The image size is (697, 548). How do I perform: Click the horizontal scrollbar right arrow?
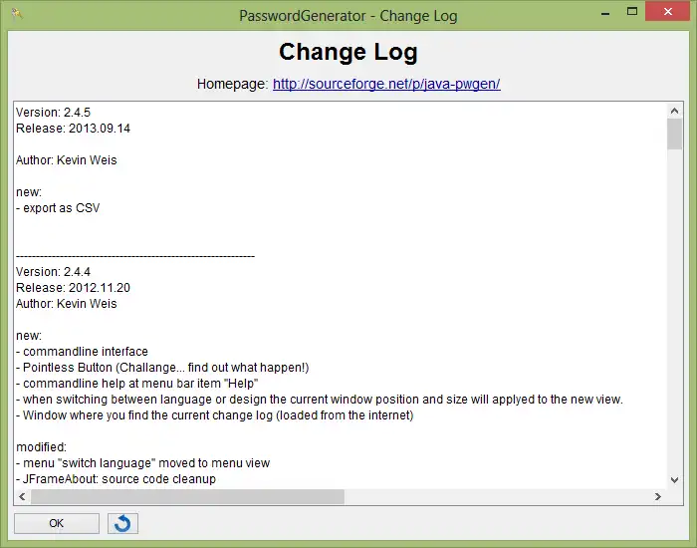[x=658, y=496]
